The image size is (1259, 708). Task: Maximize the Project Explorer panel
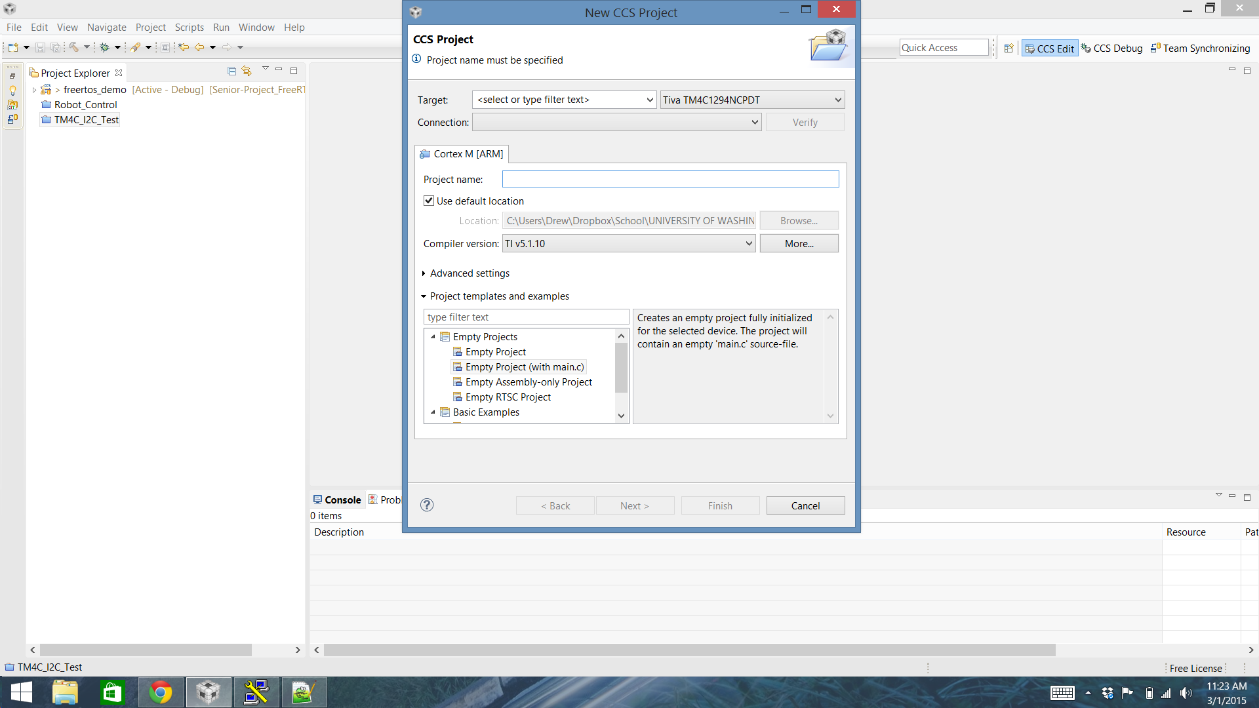coord(294,71)
